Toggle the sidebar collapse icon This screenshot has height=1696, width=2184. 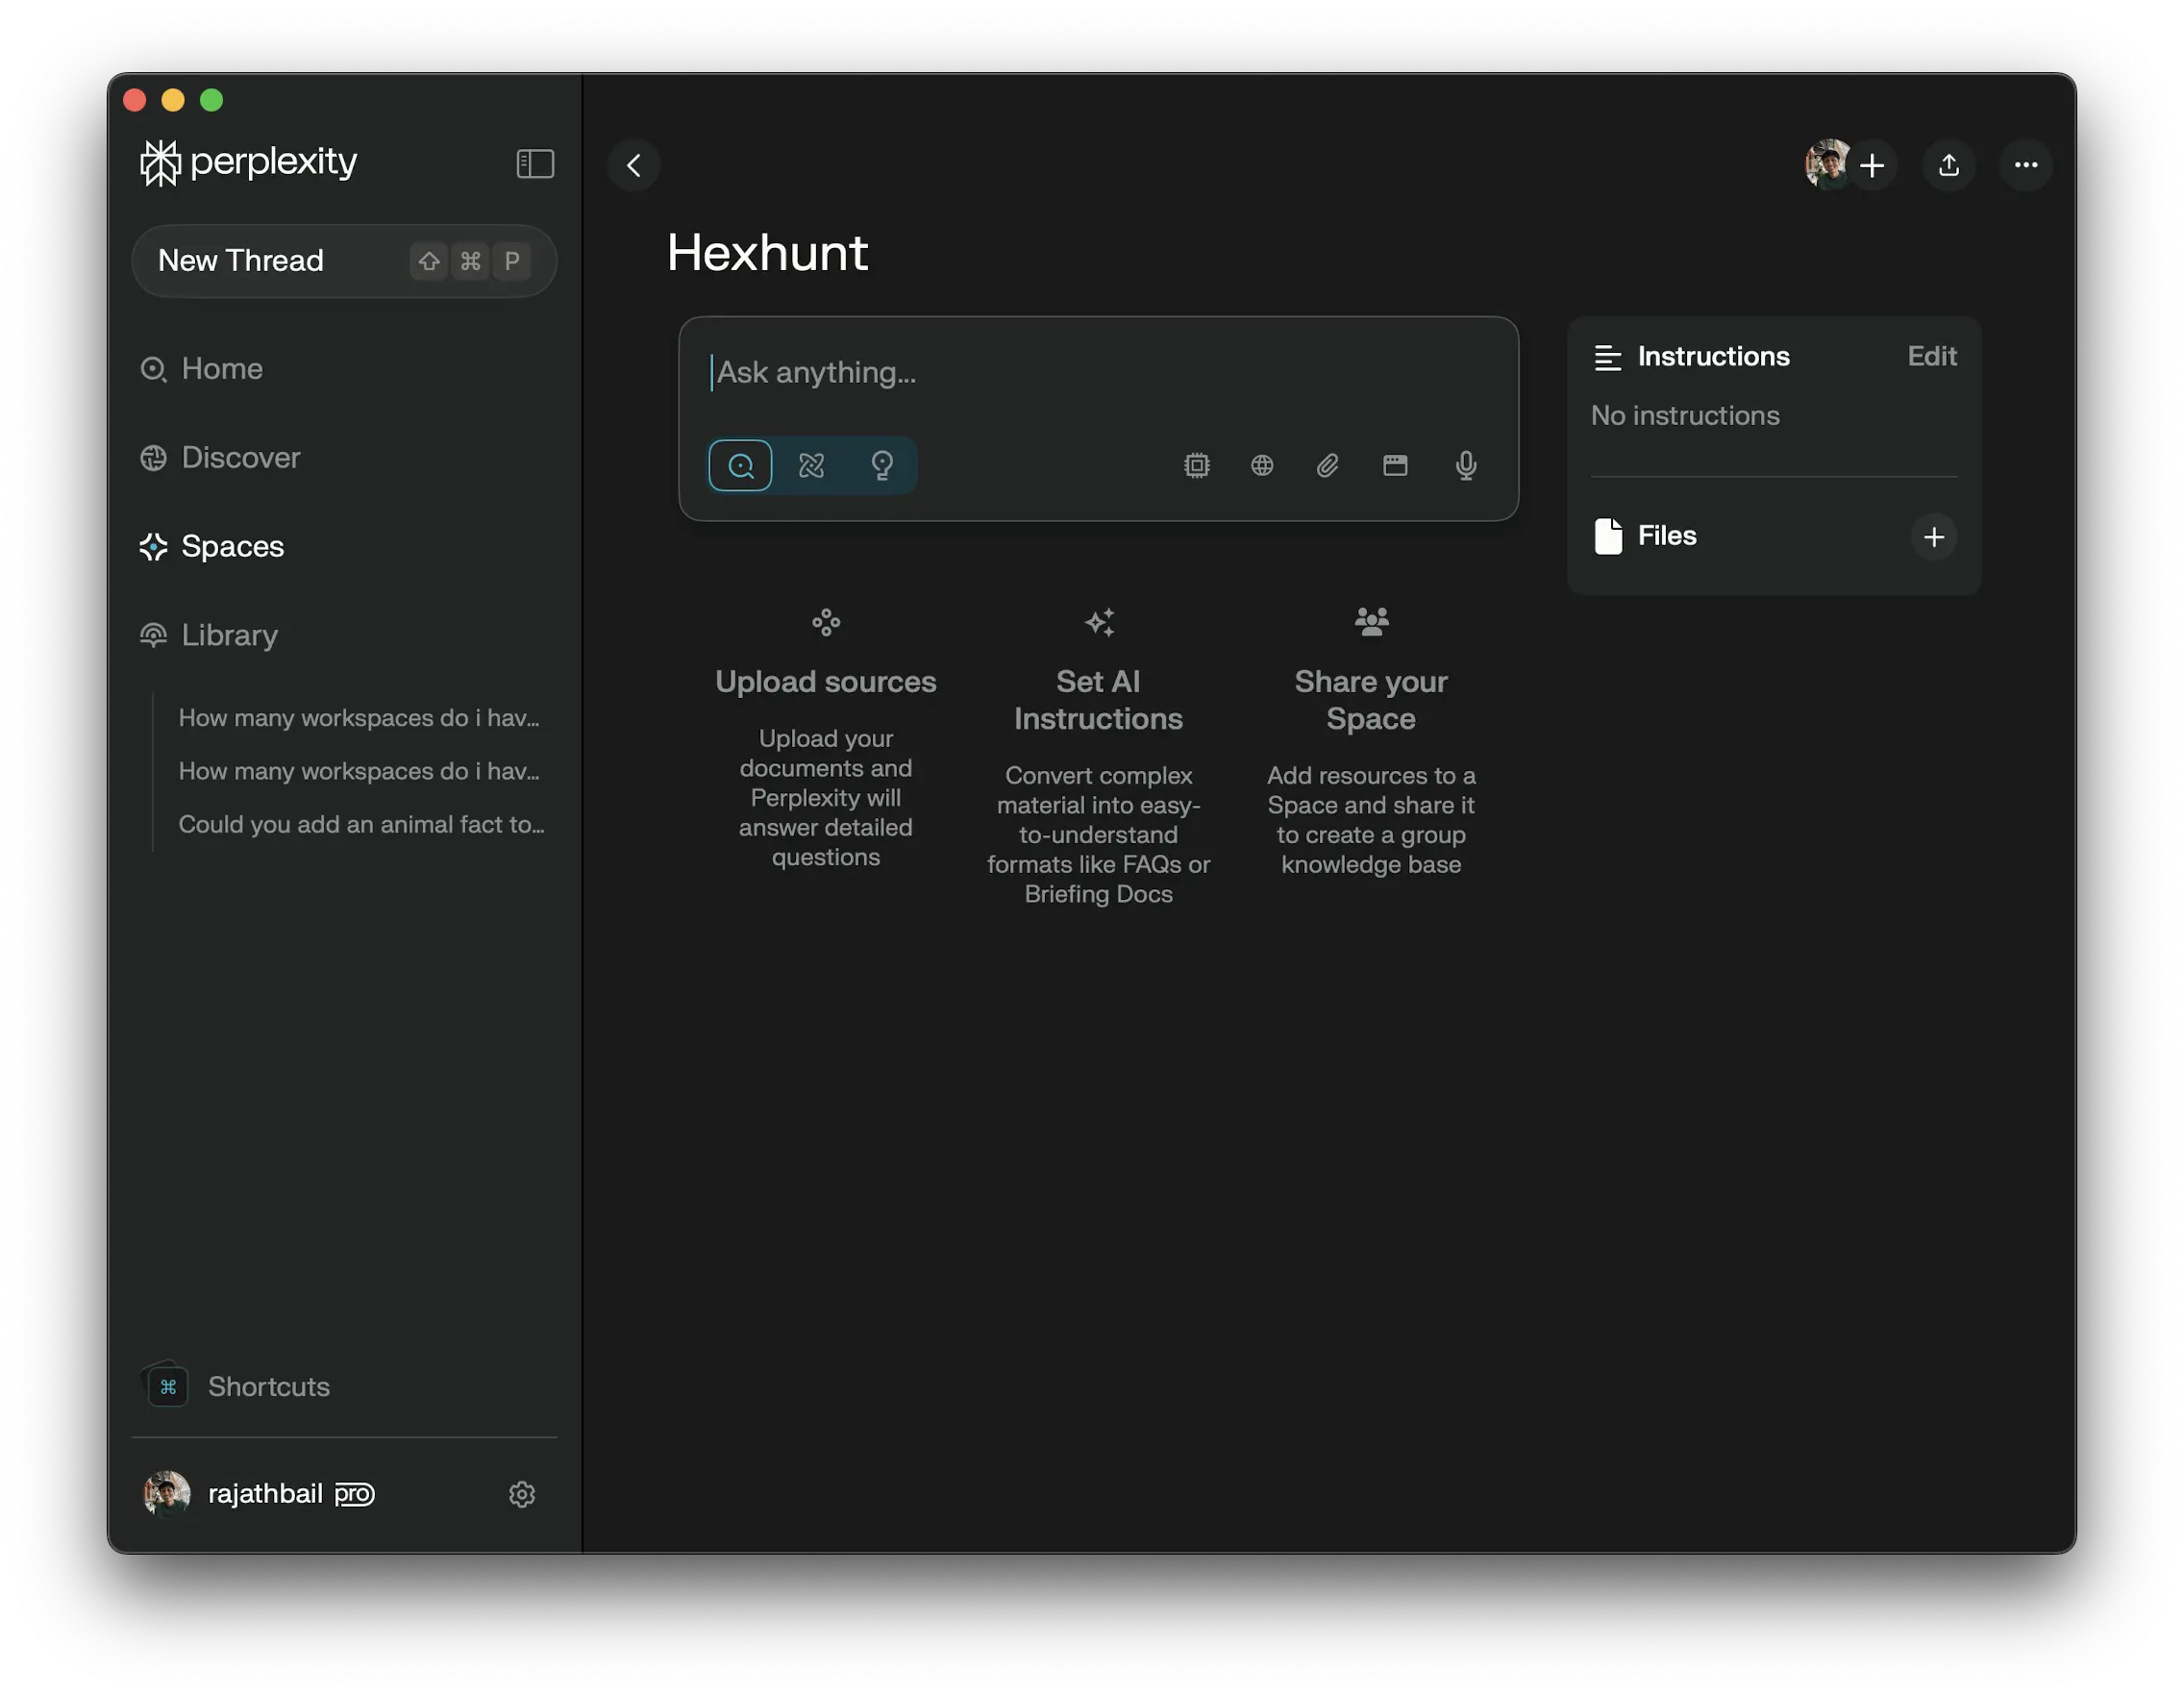coord(535,163)
